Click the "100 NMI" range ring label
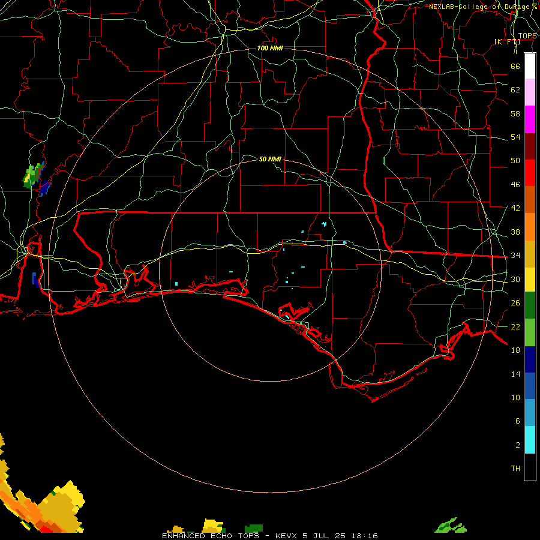 point(270,48)
